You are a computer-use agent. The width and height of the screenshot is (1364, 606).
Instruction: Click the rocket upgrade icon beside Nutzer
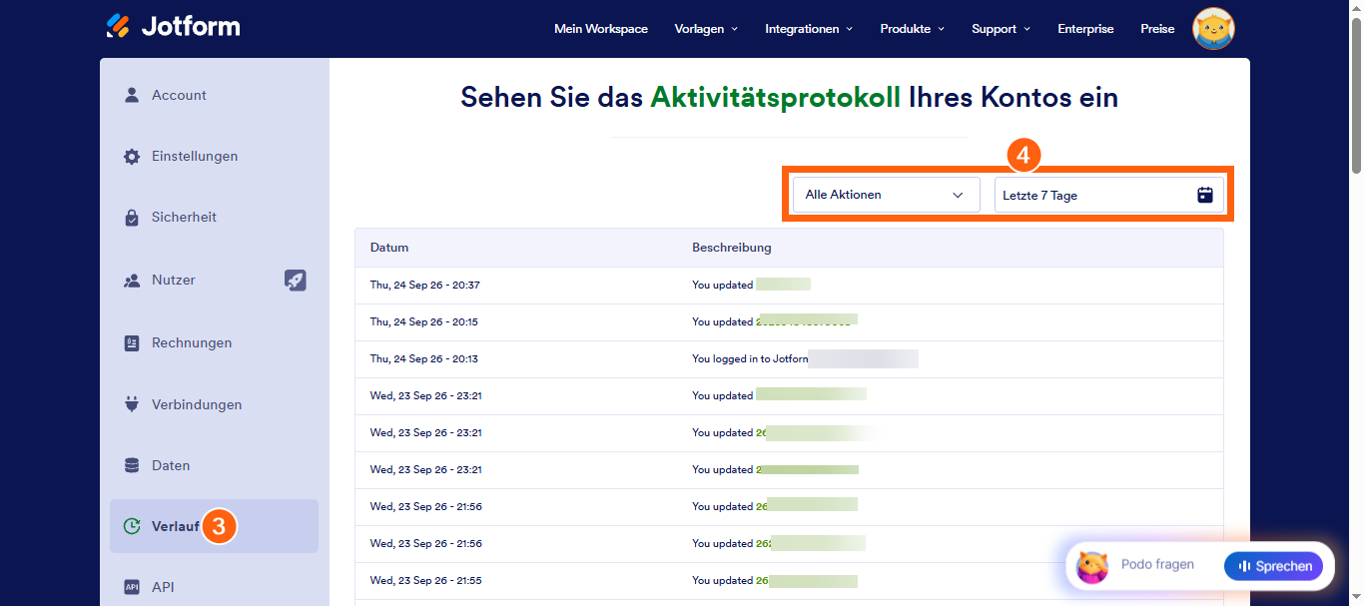296,281
